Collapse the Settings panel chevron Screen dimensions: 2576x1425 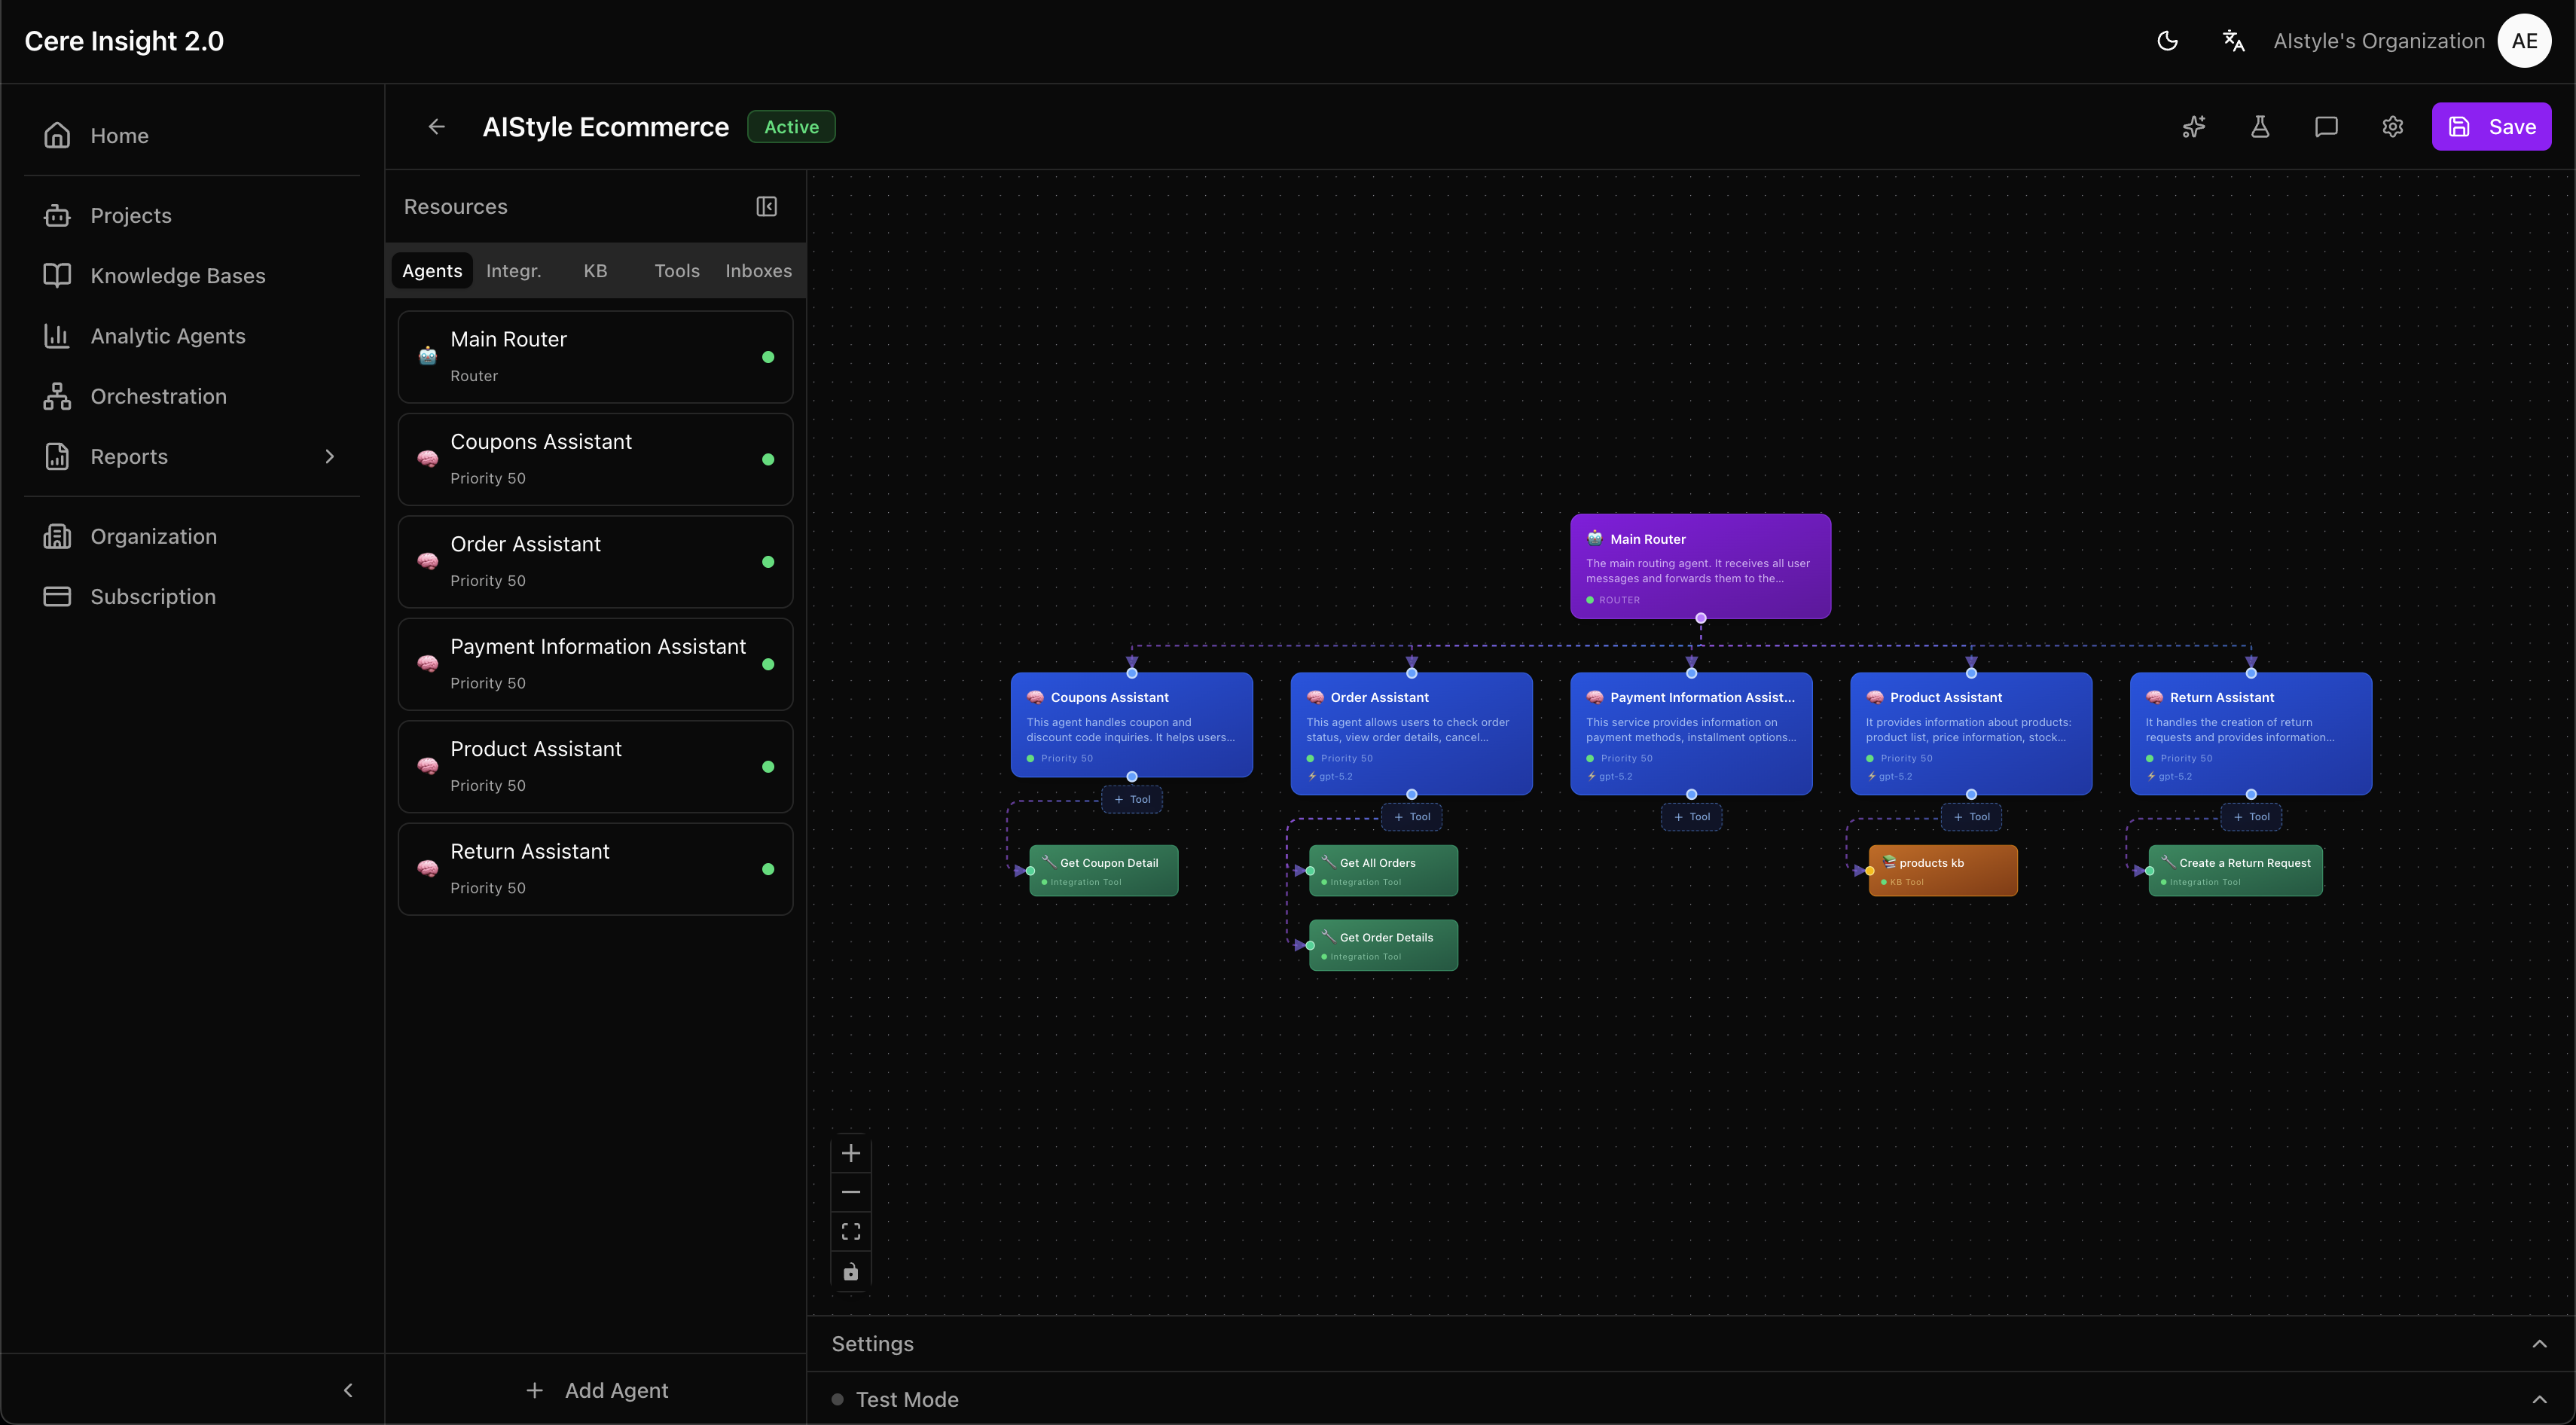point(2540,1344)
